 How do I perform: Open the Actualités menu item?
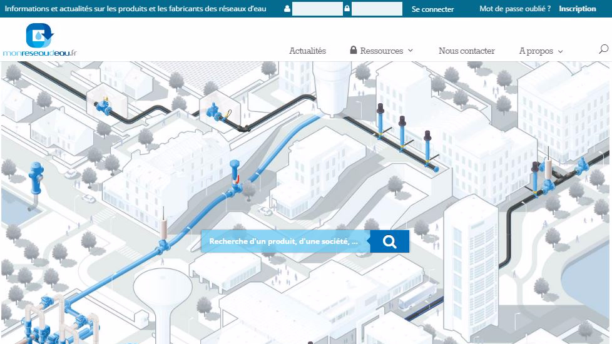point(307,51)
